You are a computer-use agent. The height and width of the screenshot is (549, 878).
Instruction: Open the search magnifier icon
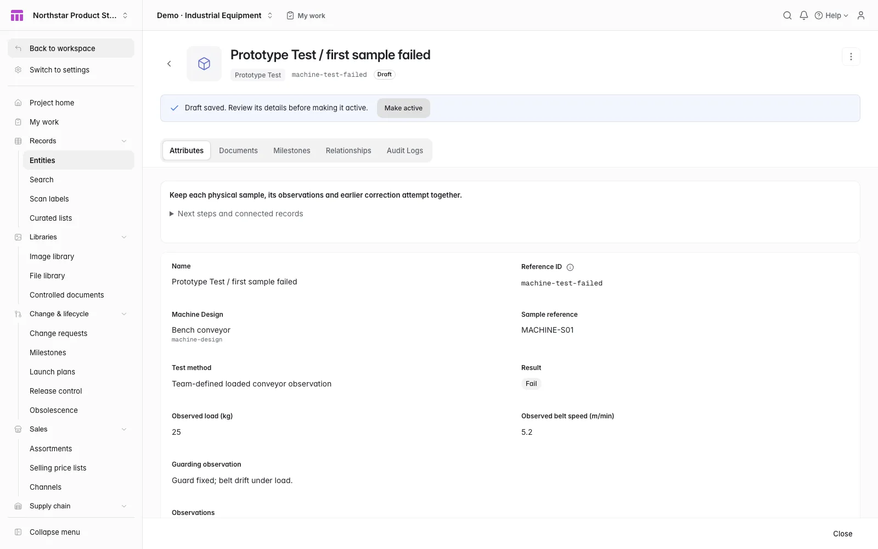tap(787, 15)
